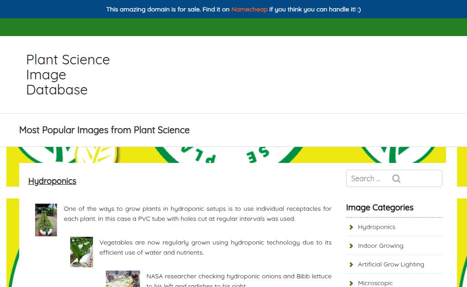This screenshot has height=287, width=467.
Task: Open Artificial Grow Lighting category
Action: pyautogui.click(x=391, y=265)
